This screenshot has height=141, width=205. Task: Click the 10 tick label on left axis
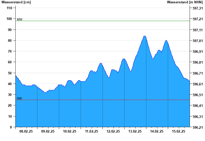point(10,116)
